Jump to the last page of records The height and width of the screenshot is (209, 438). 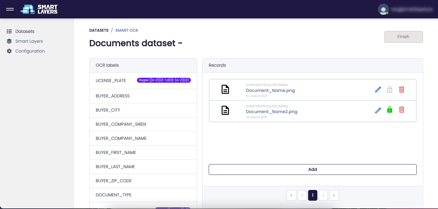click(x=334, y=195)
